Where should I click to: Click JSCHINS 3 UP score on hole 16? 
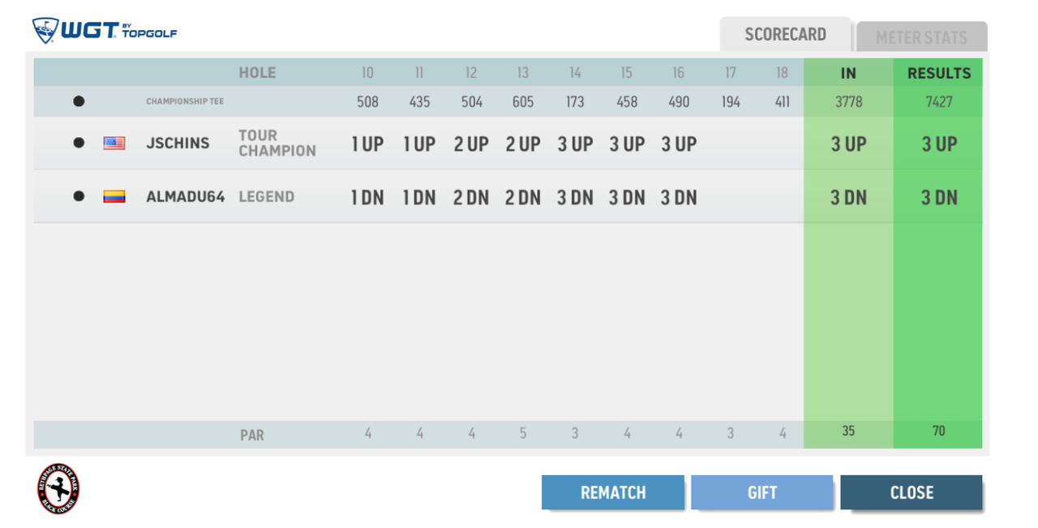tap(679, 144)
